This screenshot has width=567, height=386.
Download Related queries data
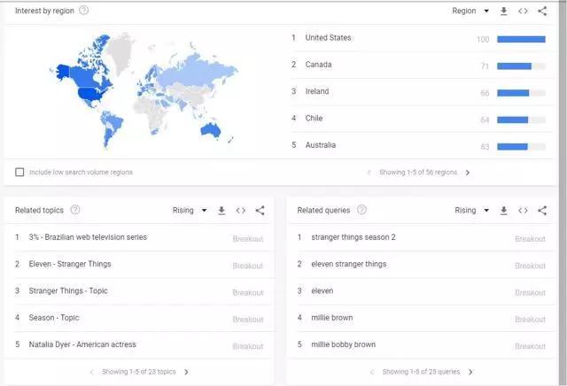pos(503,211)
